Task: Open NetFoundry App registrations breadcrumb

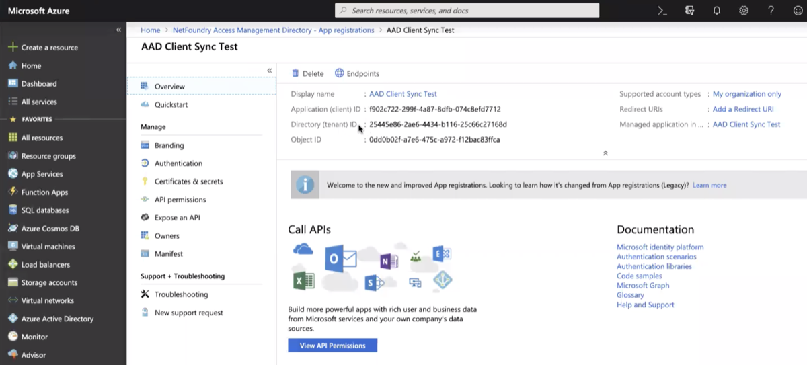Action: click(273, 30)
